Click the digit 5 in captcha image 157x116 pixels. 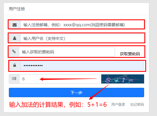pos(108,80)
